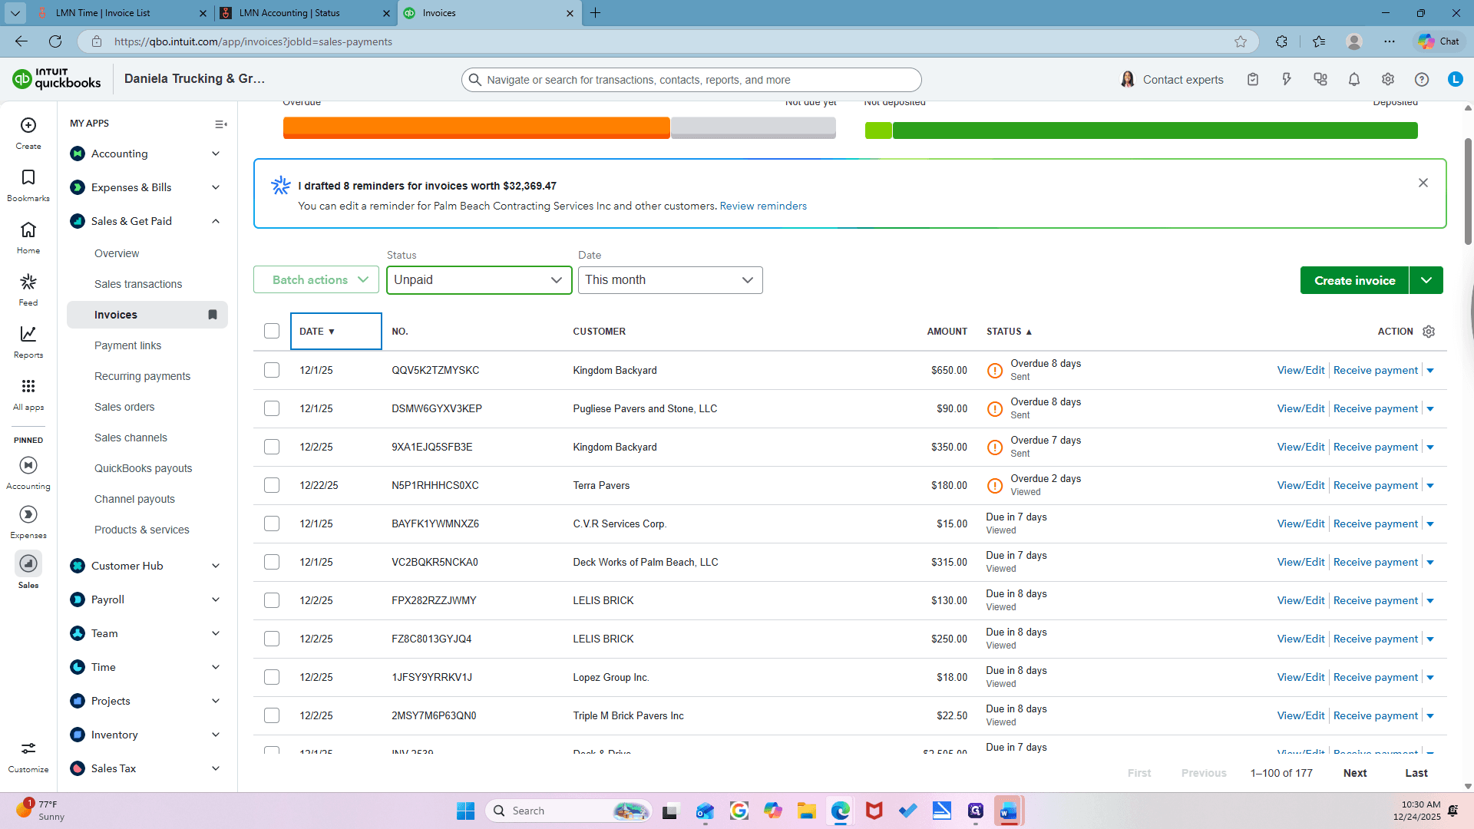
Task: Open the Create invoice arrow menu
Action: [x=1426, y=280]
